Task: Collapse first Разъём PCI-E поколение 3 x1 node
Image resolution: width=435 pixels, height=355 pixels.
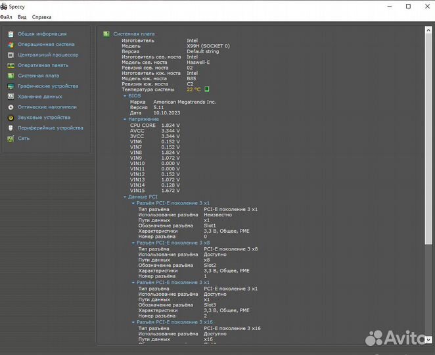Action: [133, 203]
